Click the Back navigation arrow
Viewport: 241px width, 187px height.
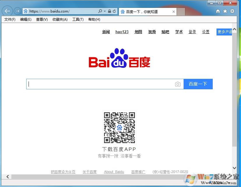click(x=7, y=11)
